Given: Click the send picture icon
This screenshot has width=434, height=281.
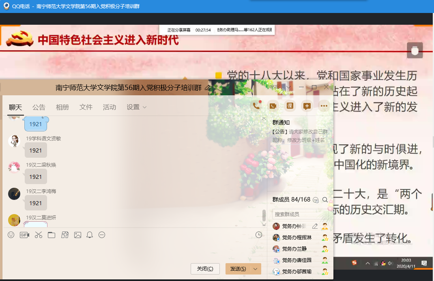Looking at the screenshot, I should 77,235.
